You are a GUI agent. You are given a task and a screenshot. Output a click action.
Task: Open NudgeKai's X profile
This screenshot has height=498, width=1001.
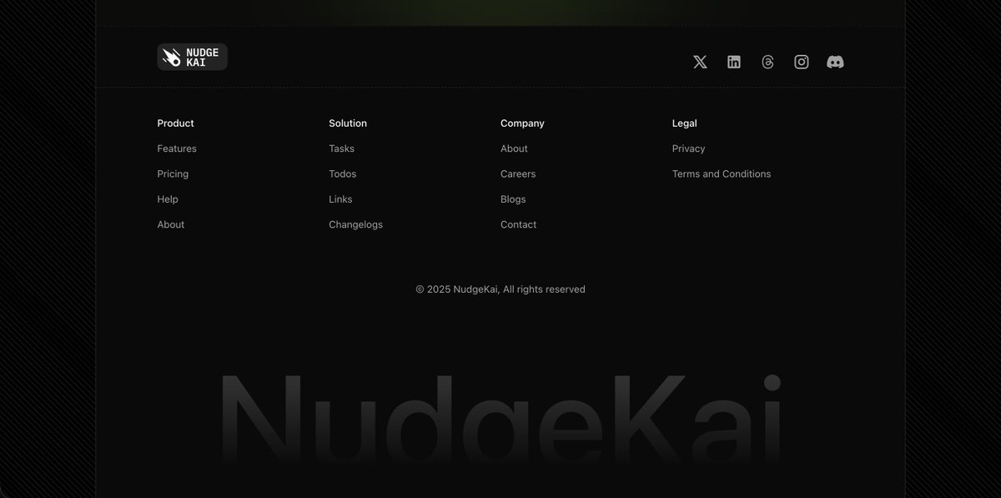699,61
